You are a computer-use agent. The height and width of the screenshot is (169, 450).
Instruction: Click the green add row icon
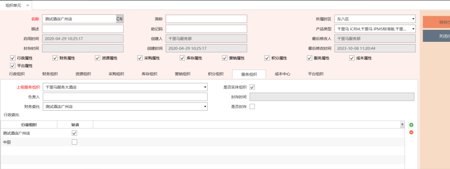tap(411, 125)
